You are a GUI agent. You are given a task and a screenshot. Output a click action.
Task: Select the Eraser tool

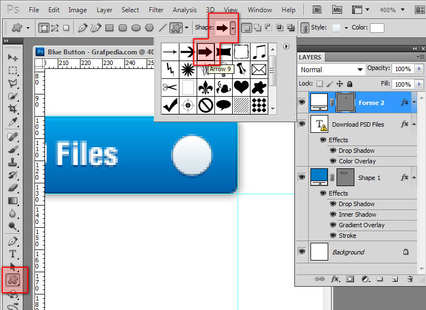[13, 188]
